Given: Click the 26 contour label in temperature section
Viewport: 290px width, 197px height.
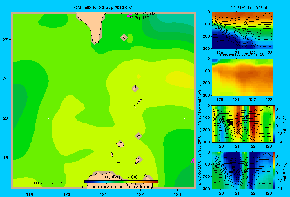Looking at the screenshot, I should 246,23.
